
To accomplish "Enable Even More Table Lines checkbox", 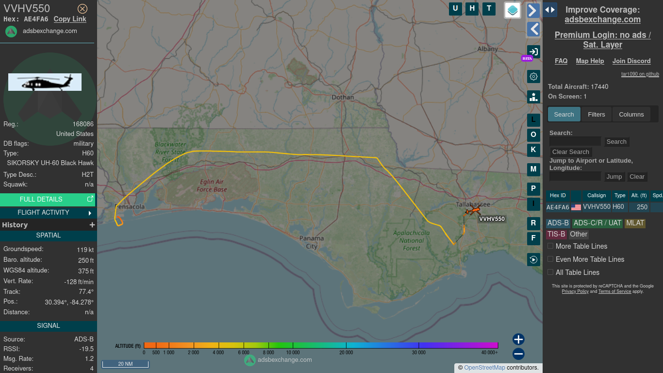I will click(550, 259).
